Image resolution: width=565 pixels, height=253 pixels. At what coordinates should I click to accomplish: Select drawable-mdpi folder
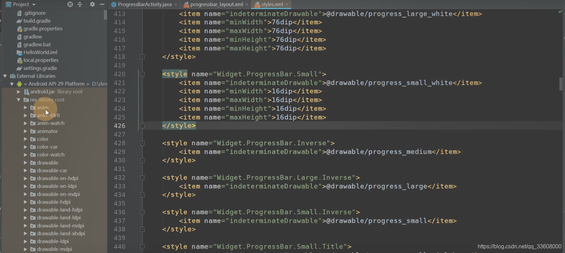click(54, 250)
